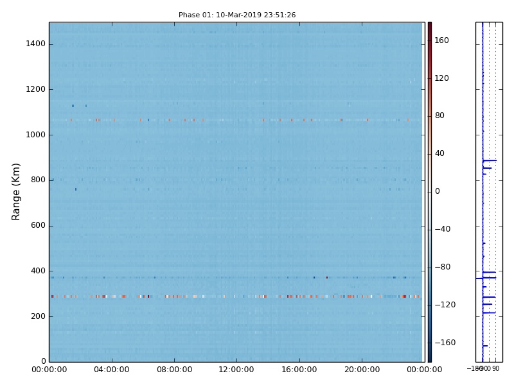Click the 20:00:00 time axis label
The image size is (514, 385).
pyautogui.click(x=362, y=370)
